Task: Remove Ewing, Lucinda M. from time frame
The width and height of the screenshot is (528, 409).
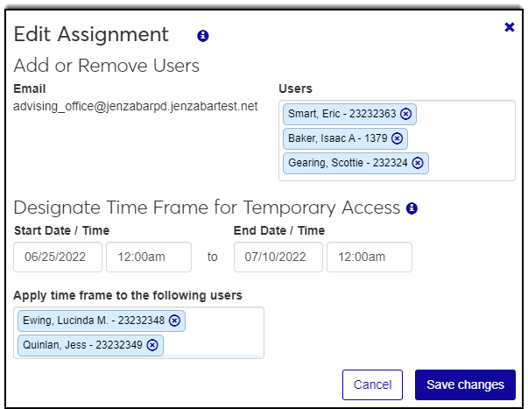Action: coord(174,321)
